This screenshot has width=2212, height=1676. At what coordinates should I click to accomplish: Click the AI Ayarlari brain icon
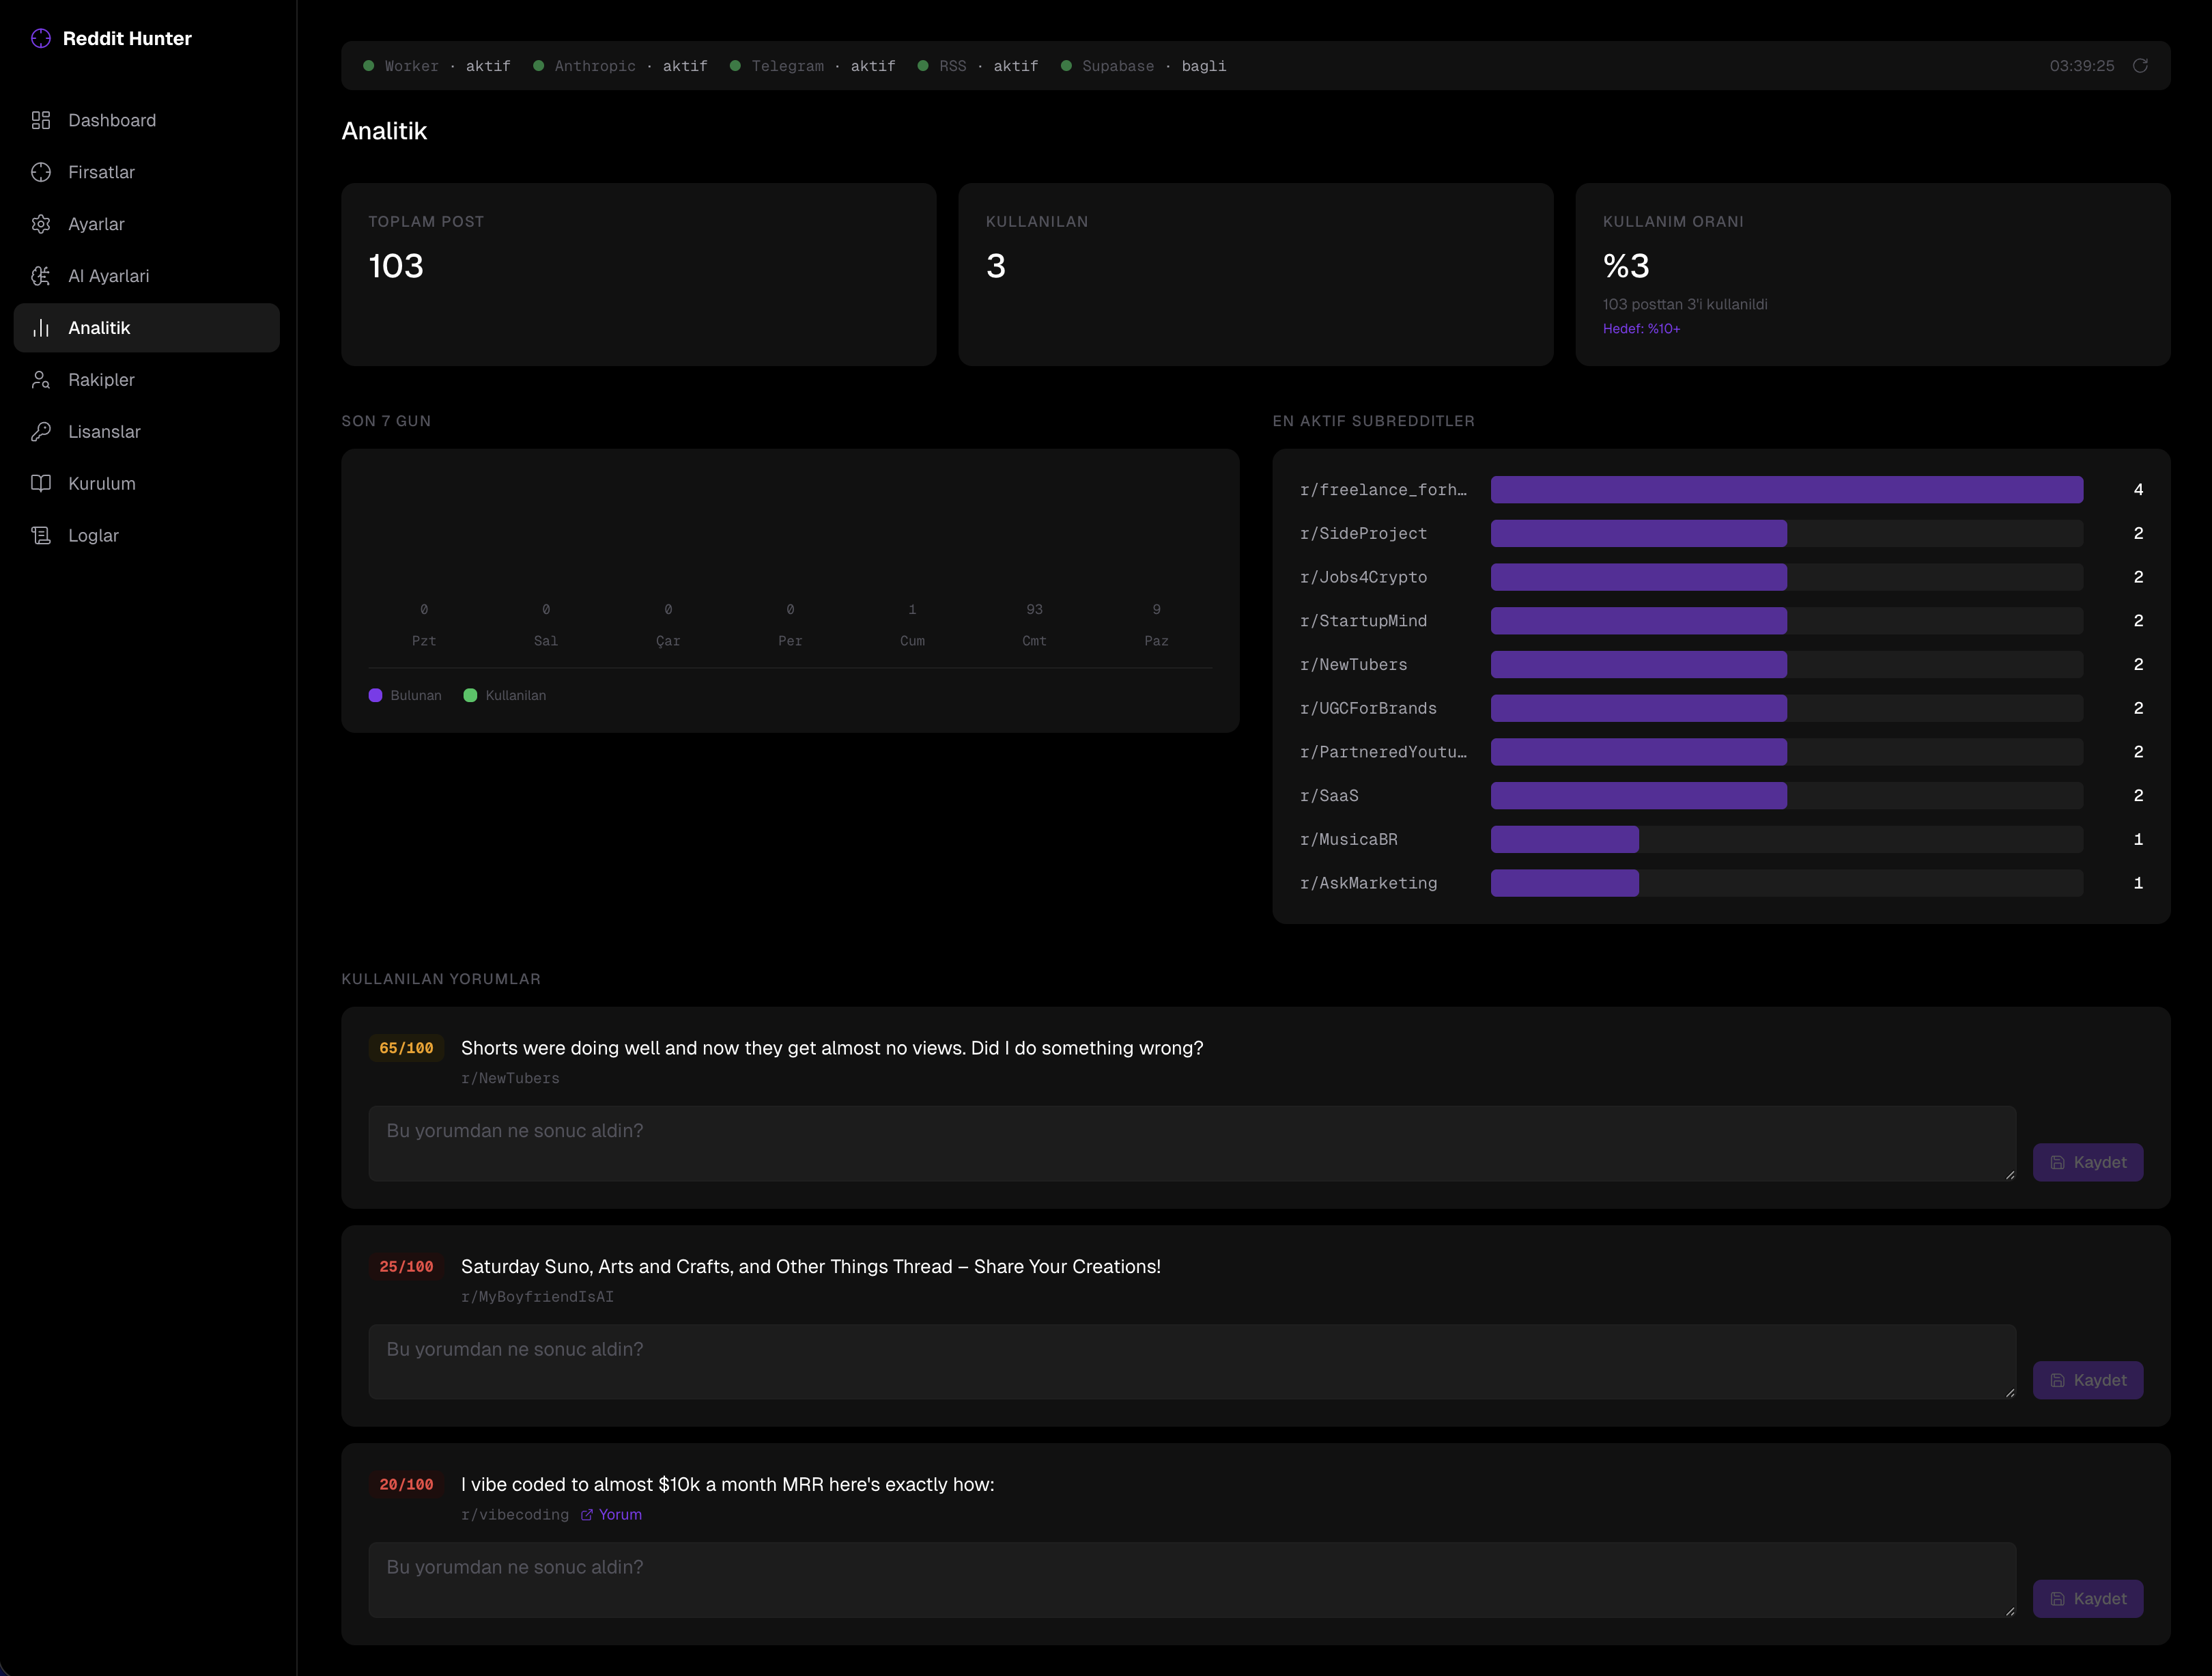(41, 276)
